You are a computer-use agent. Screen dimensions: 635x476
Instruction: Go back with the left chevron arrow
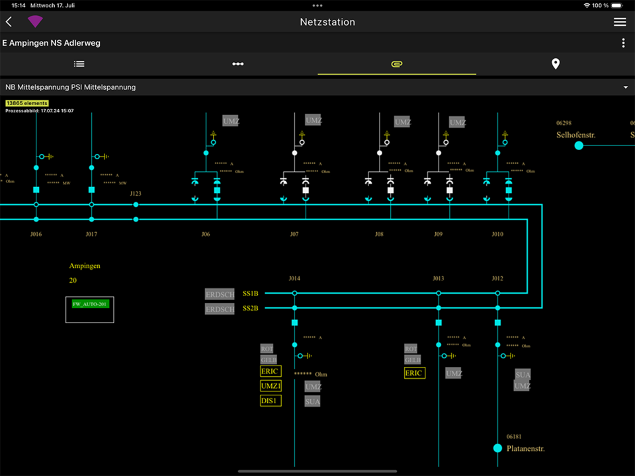pyautogui.click(x=9, y=22)
